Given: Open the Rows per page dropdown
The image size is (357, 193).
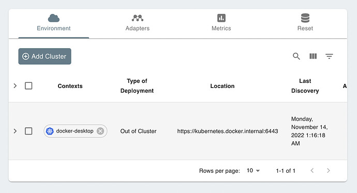Looking at the screenshot, I should point(253,170).
